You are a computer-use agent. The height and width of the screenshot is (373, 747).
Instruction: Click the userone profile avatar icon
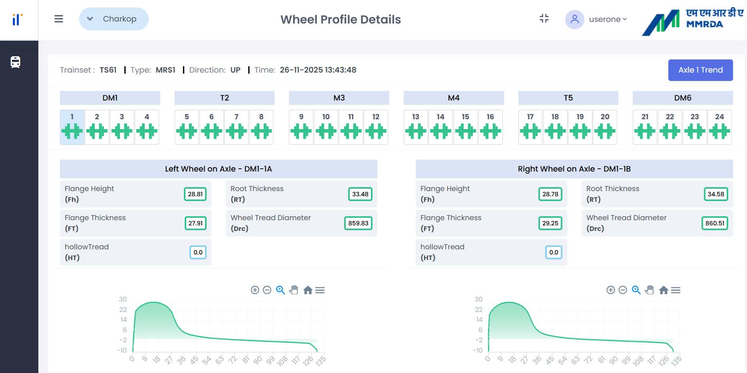tap(575, 19)
